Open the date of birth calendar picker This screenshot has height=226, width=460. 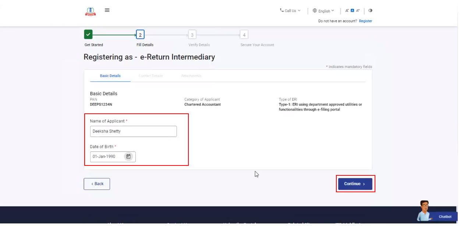[x=128, y=157]
